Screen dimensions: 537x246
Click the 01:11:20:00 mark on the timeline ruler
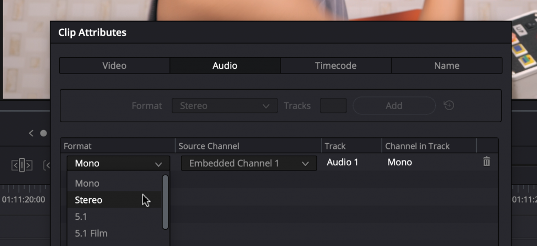(24, 200)
